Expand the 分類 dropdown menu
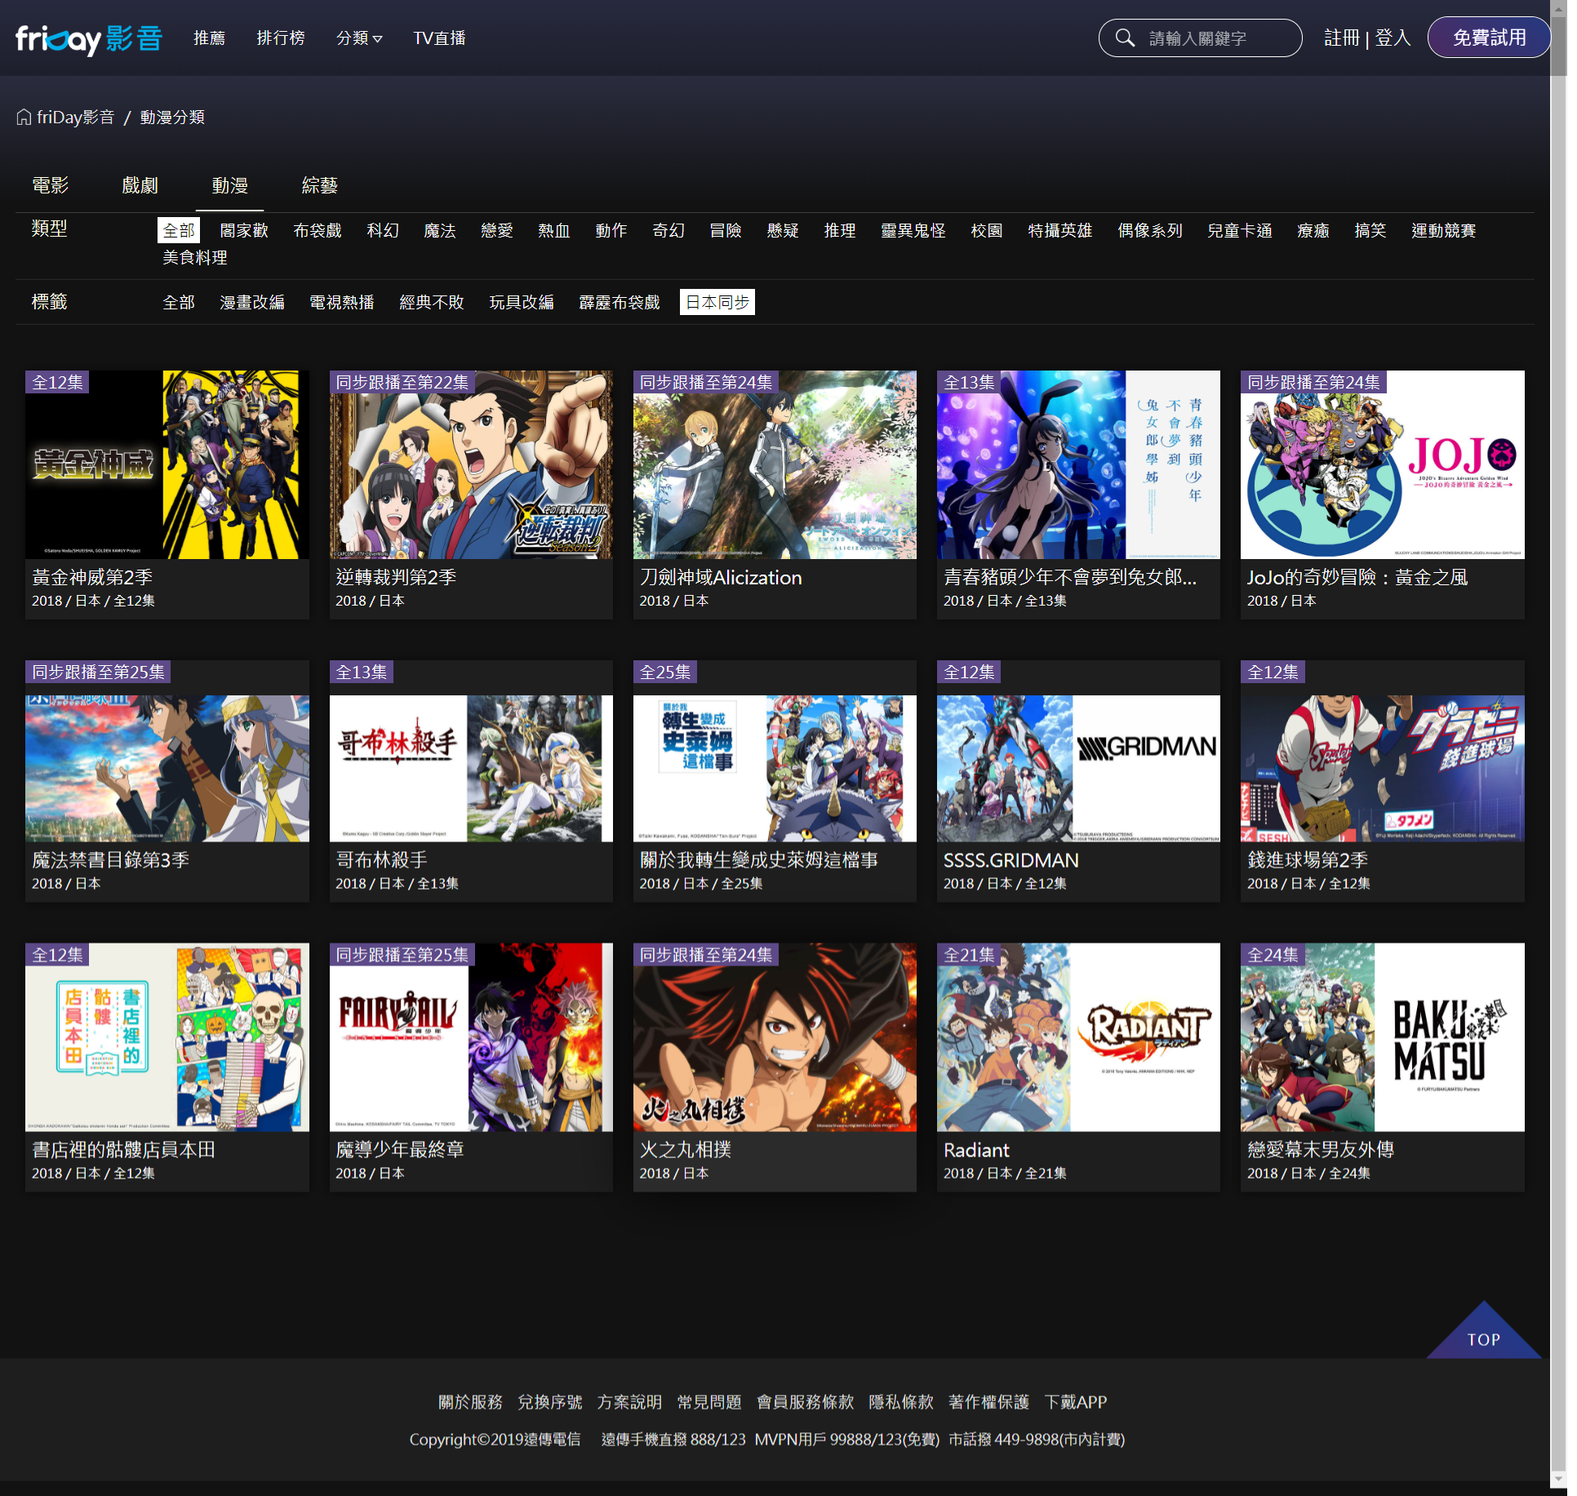Viewport: 1577px width, 1496px height. click(359, 38)
